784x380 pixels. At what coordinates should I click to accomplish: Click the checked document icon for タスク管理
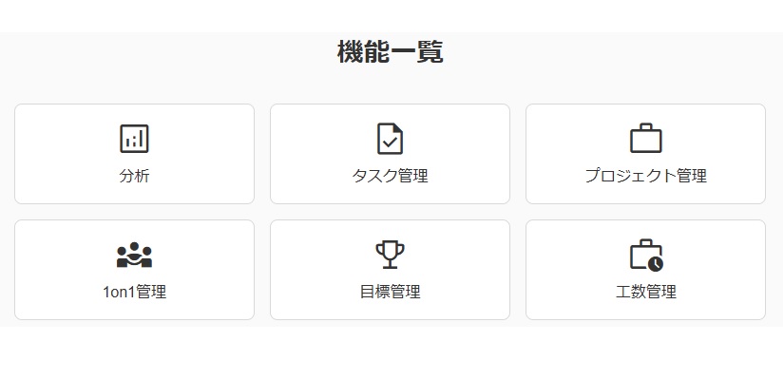pos(390,139)
